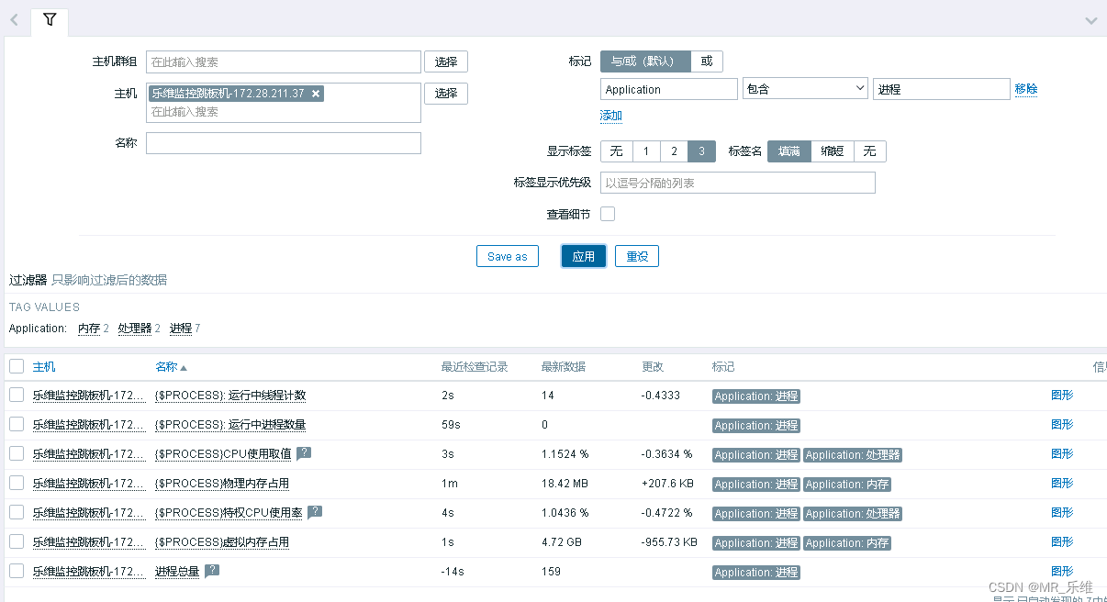The image size is (1107, 602).
Task: Open the 包含 operator dropdown
Action: tap(805, 89)
